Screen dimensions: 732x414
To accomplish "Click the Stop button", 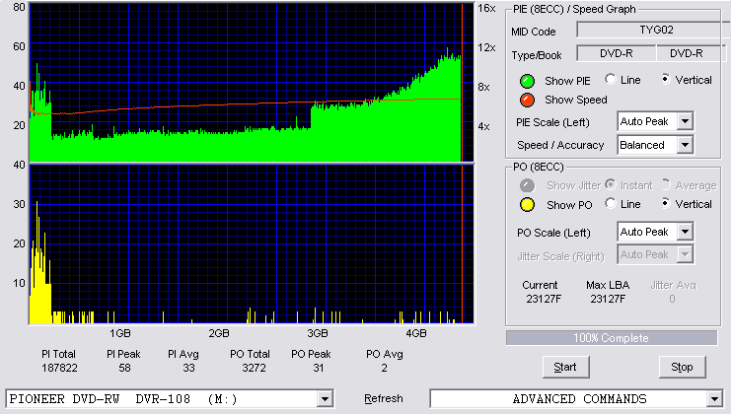I will [682, 368].
